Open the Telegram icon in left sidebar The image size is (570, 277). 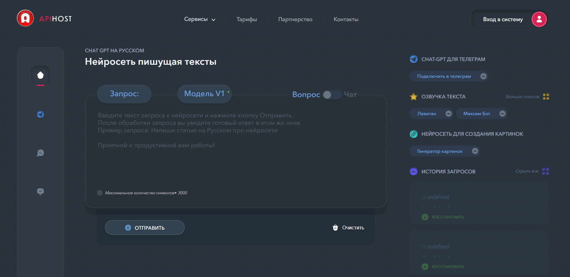click(40, 114)
